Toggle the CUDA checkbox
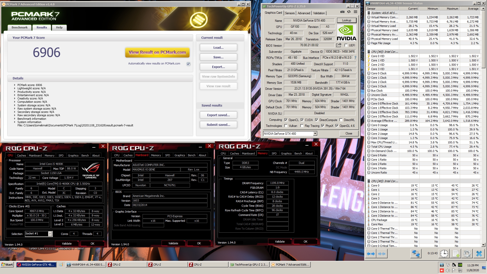Viewport: 487px width, 274px height. [x=302, y=120]
